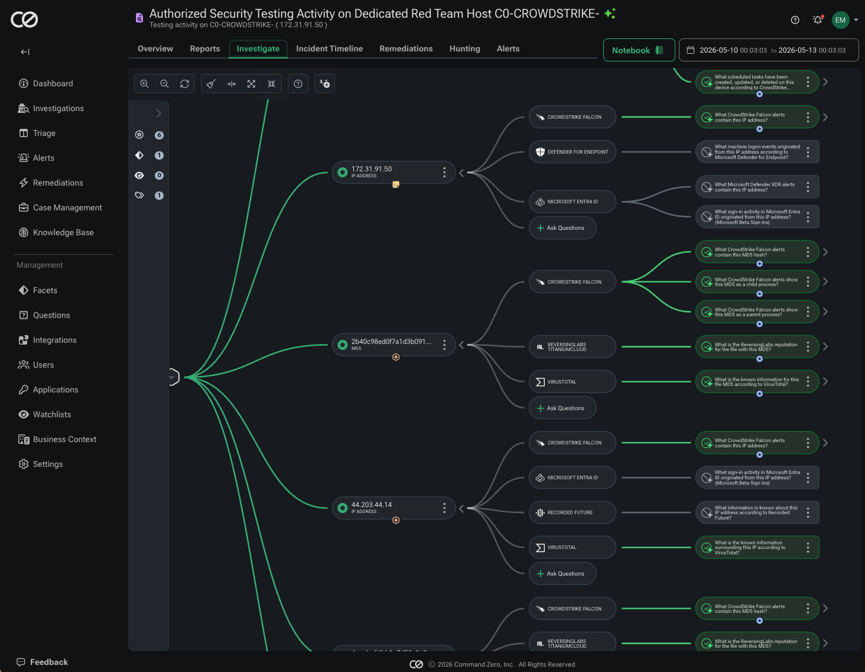Click the Command Zero logo at top left
Screen dimensions: 865x672
24,20
